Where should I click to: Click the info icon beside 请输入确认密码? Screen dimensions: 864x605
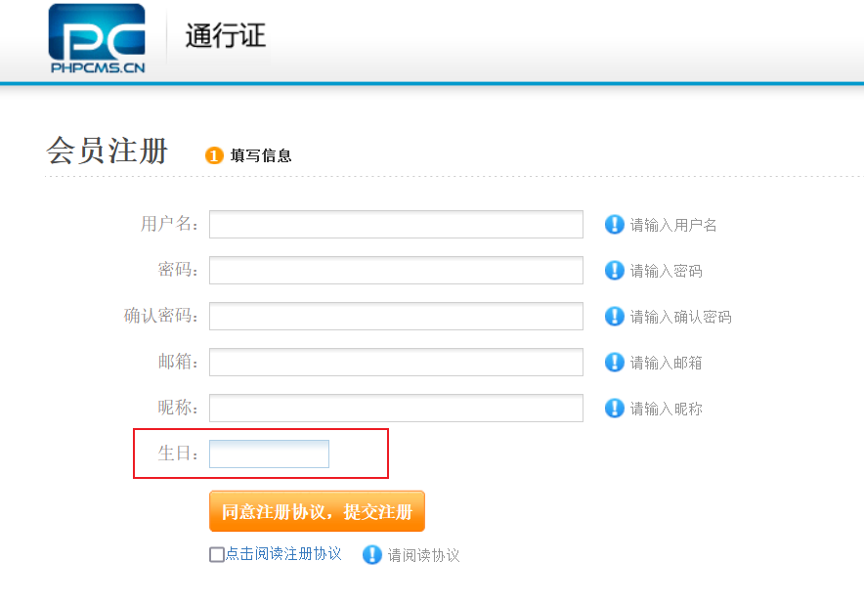(x=614, y=317)
